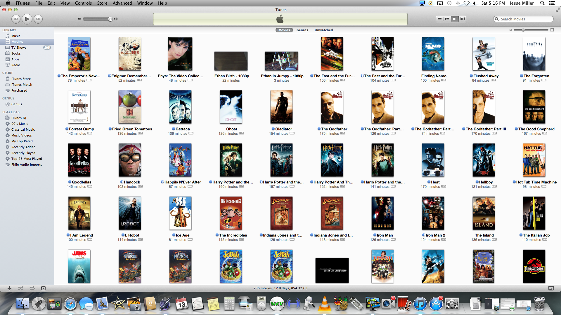Select the Jaws movie poster

79,266
